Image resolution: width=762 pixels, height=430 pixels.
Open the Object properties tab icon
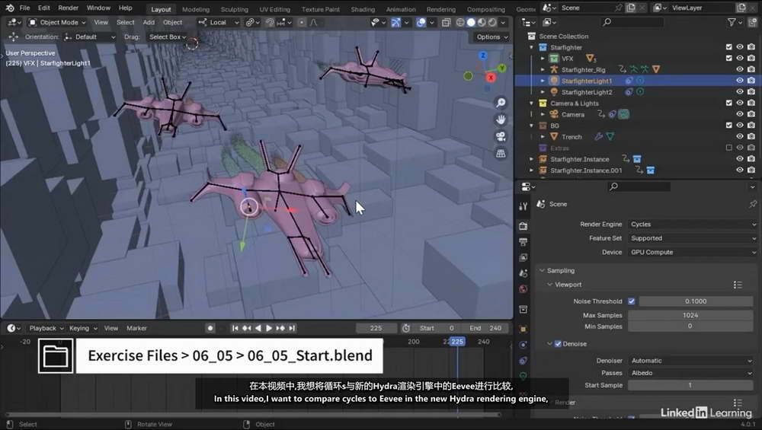[523, 329]
